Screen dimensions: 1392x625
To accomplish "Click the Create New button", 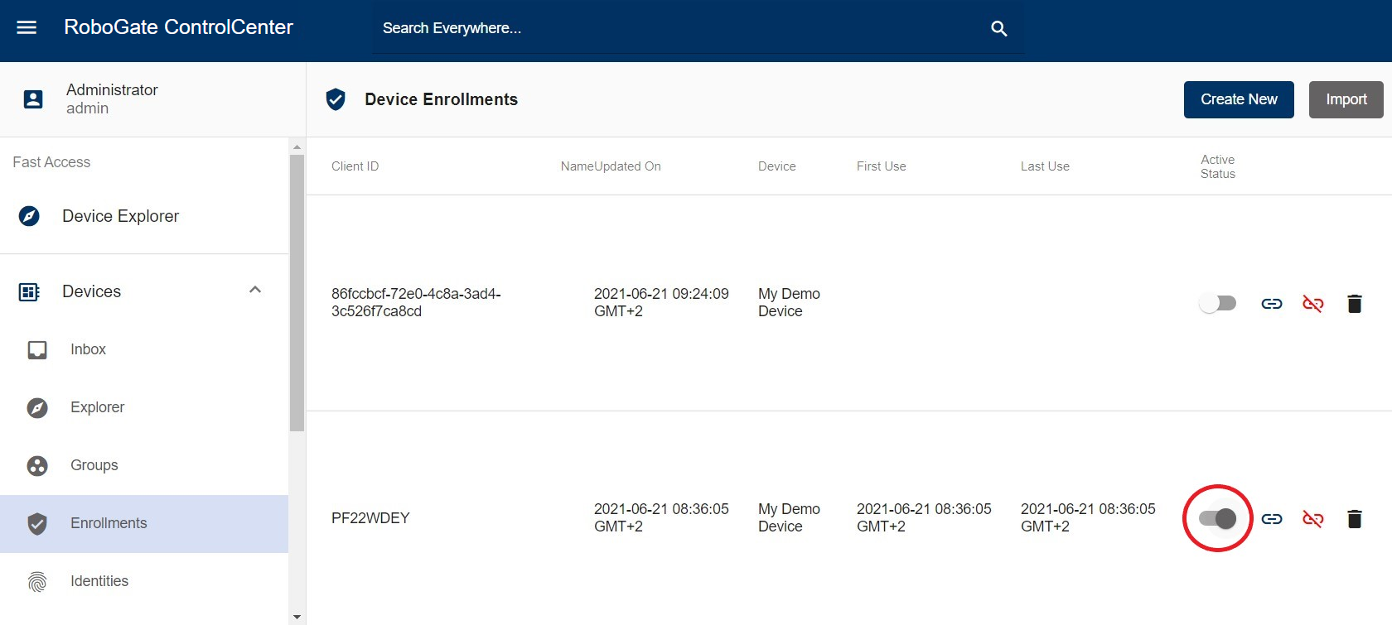I will [1239, 99].
